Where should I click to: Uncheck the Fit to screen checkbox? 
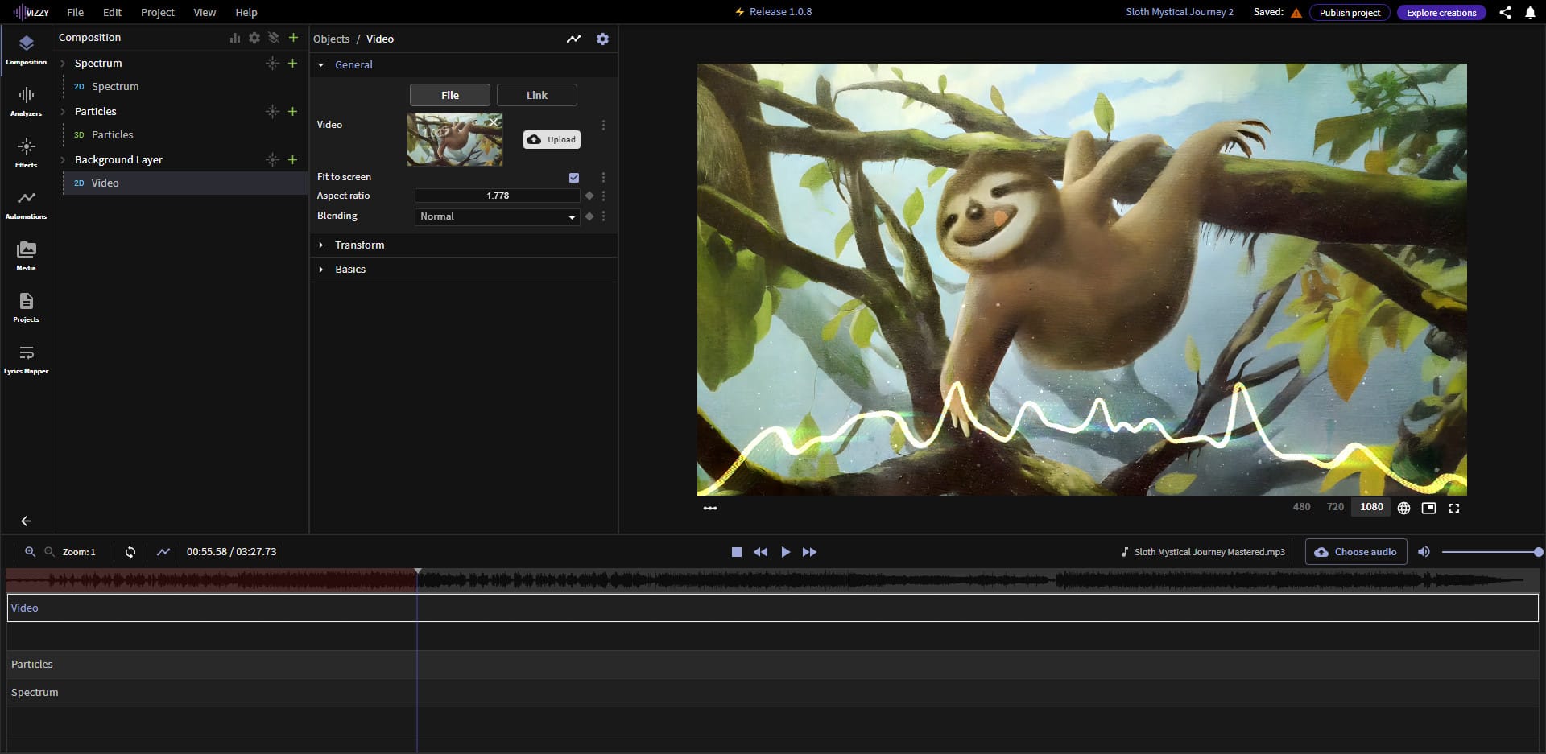574,177
